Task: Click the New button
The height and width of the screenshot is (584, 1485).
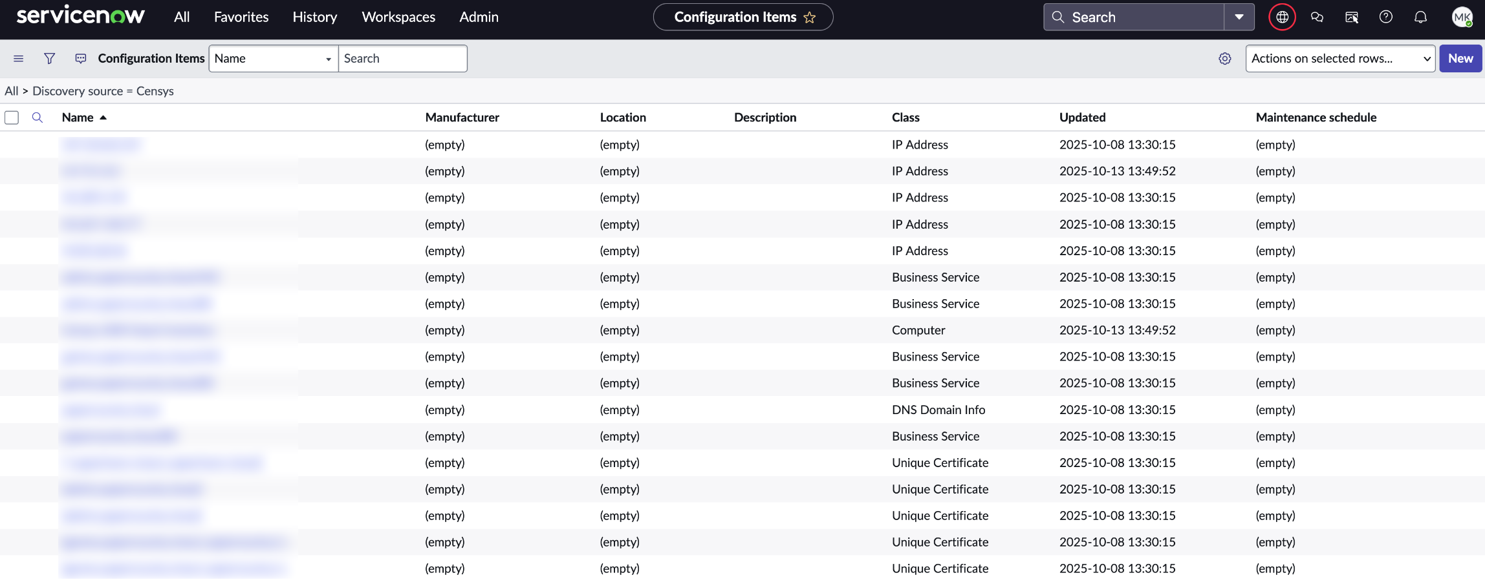Action: [x=1460, y=59]
